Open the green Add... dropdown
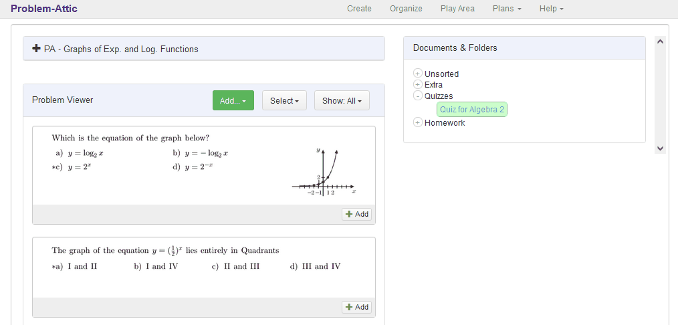Image resolution: width=678 pixels, height=325 pixels. pyautogui.click(x=233, y=100)
